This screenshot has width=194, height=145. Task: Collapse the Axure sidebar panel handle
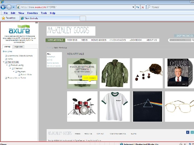[36, 23]
